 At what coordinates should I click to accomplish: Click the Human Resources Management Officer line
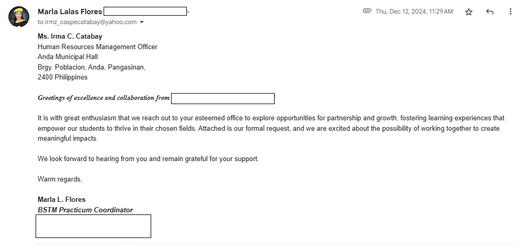(97, 47)
